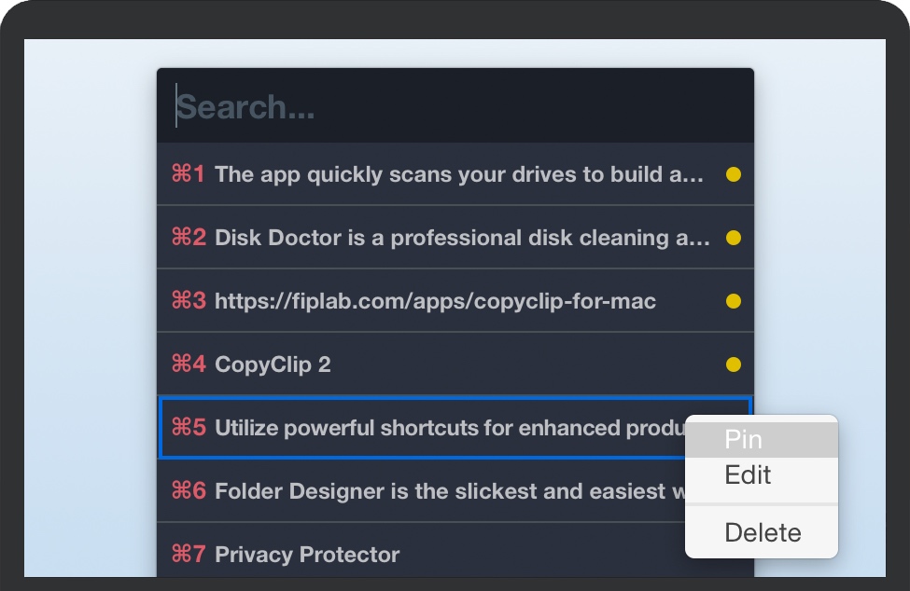The width and height of the screenshot is (910, 591).
Task: Click the yellow dot next to the fiplab URL
Action: coord(734,301)
